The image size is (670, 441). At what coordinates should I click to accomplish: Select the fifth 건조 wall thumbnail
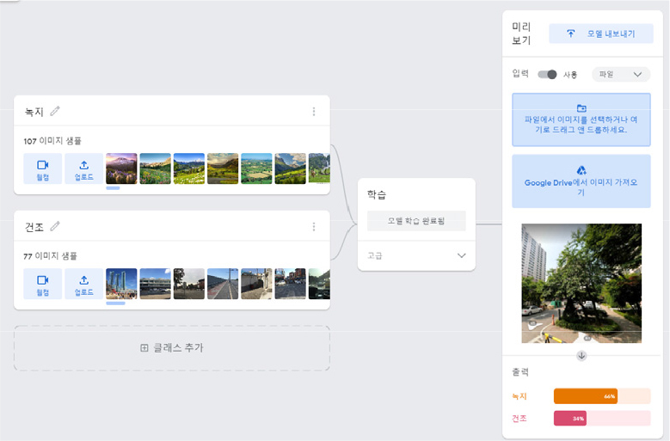pos(256,284)
